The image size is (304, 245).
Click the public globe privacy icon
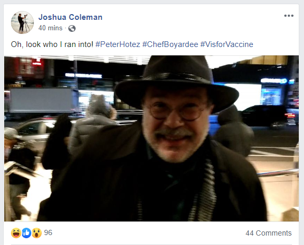[72, 28]
